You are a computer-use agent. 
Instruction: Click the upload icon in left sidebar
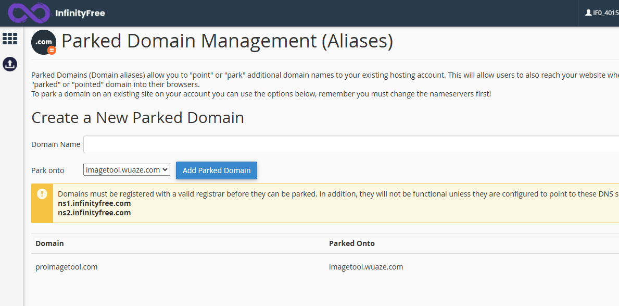[10, 64]
